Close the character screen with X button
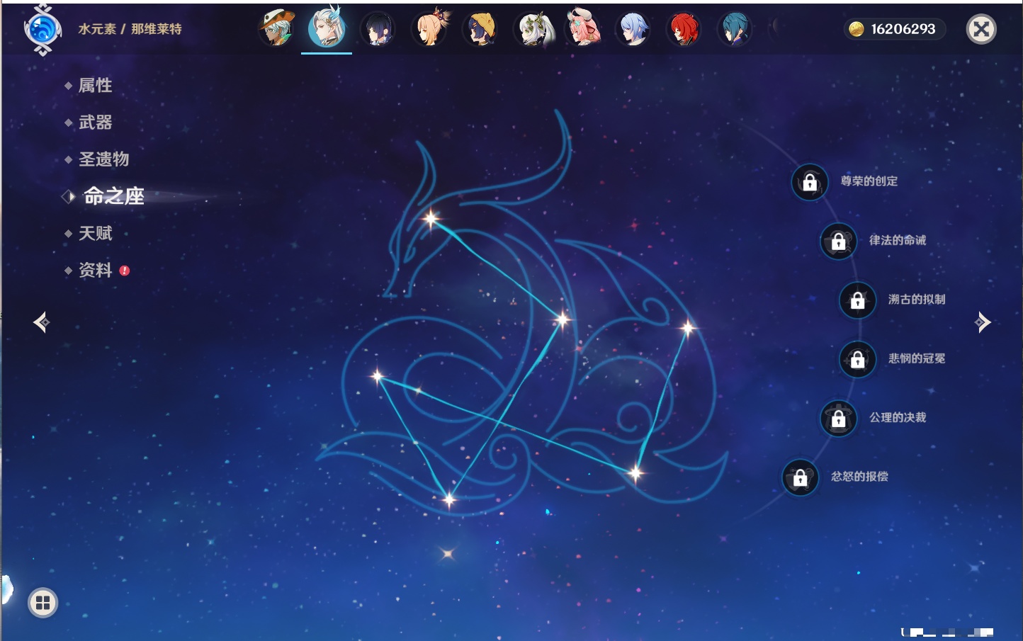This screenshot has height=641, width=1023. pos(981,29)
